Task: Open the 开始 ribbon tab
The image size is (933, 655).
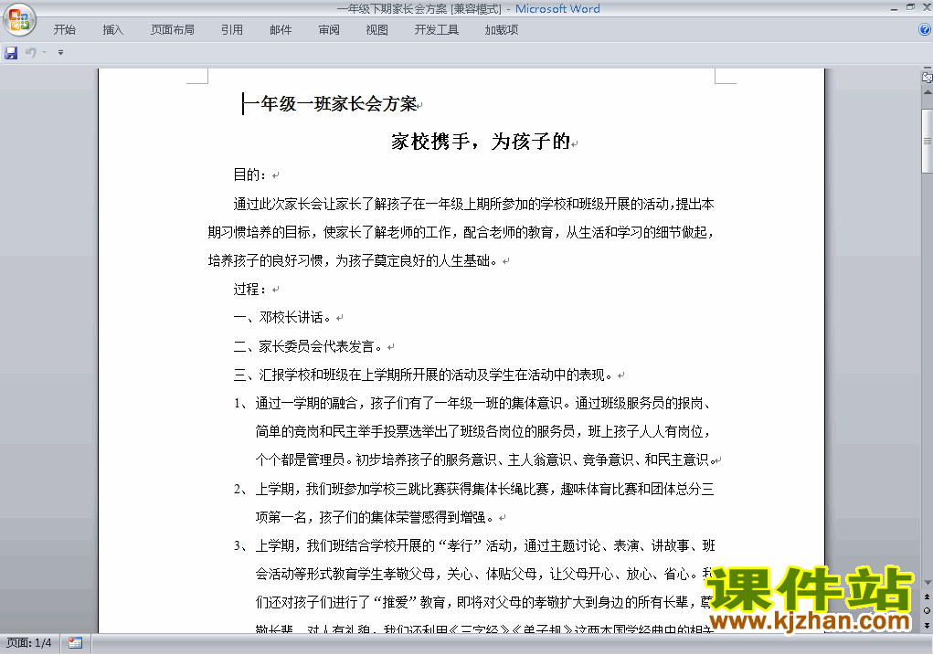Action: coord(64,30)
